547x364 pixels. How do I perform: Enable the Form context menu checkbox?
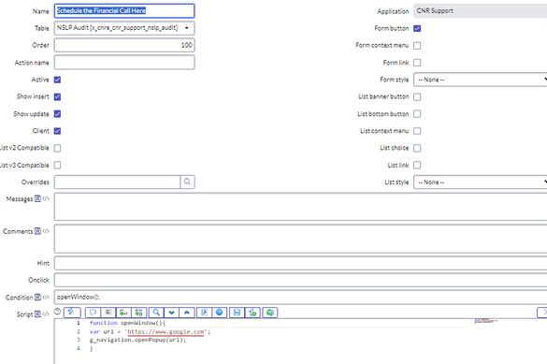point(417,45)
